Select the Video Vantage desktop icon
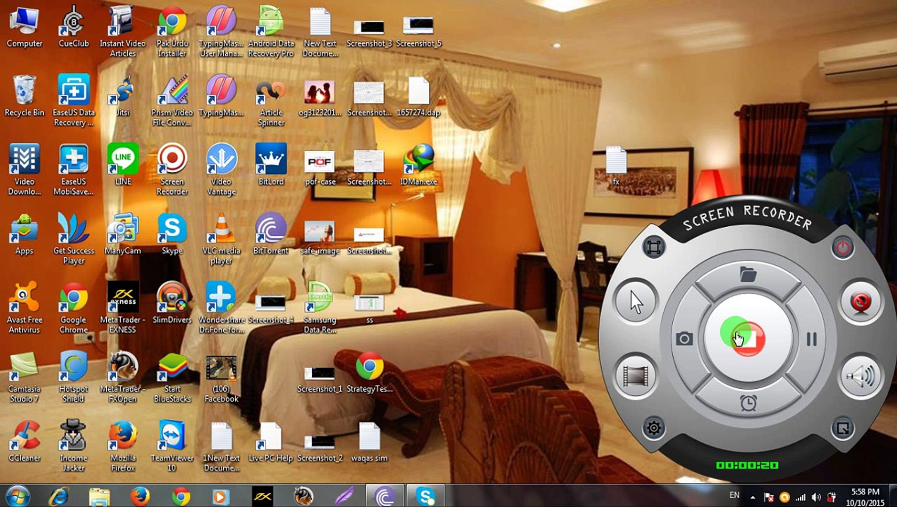The width and height of the screenshot is (897, 507). coord(221,169)
